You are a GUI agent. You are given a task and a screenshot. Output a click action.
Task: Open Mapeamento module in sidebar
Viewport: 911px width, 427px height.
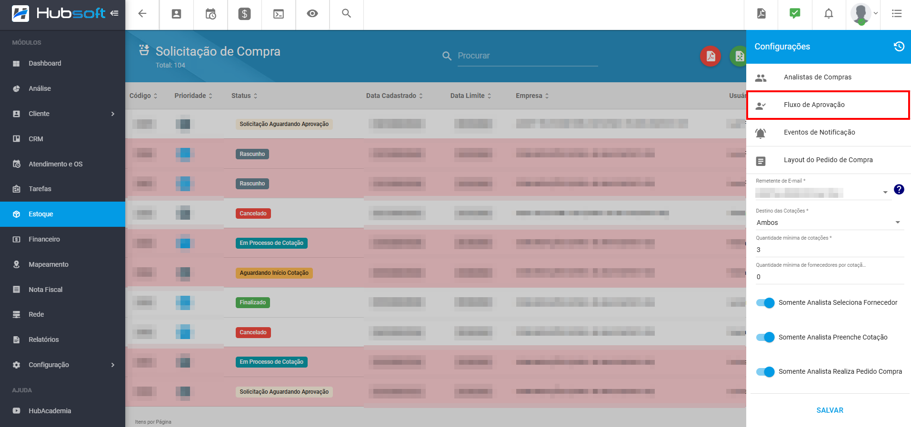62,264
